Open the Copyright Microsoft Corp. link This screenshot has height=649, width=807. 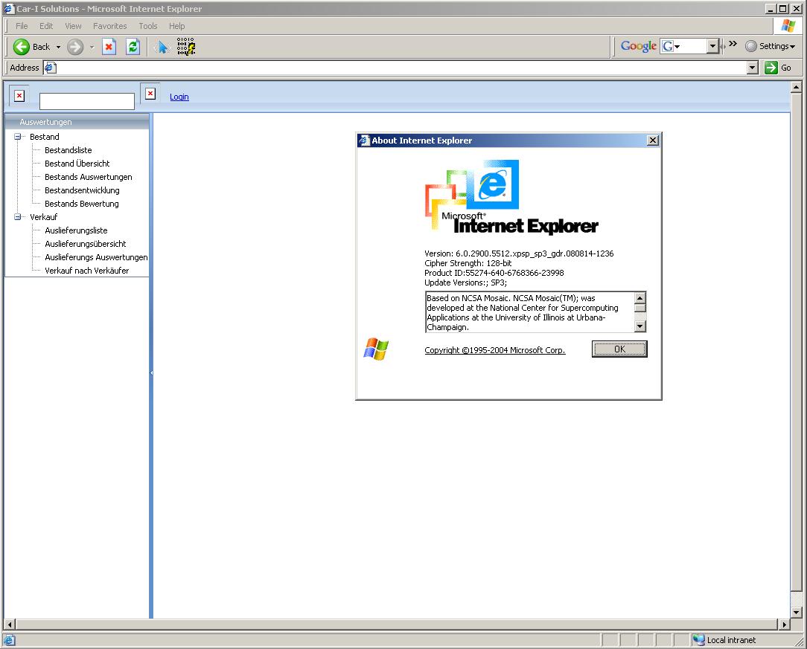click(494, 350)
